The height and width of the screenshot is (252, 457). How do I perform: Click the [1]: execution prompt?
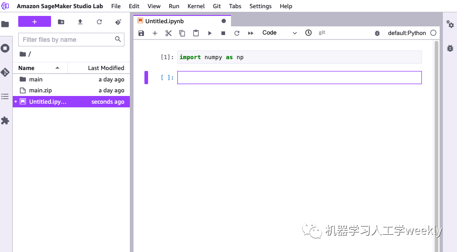(167, 57)
